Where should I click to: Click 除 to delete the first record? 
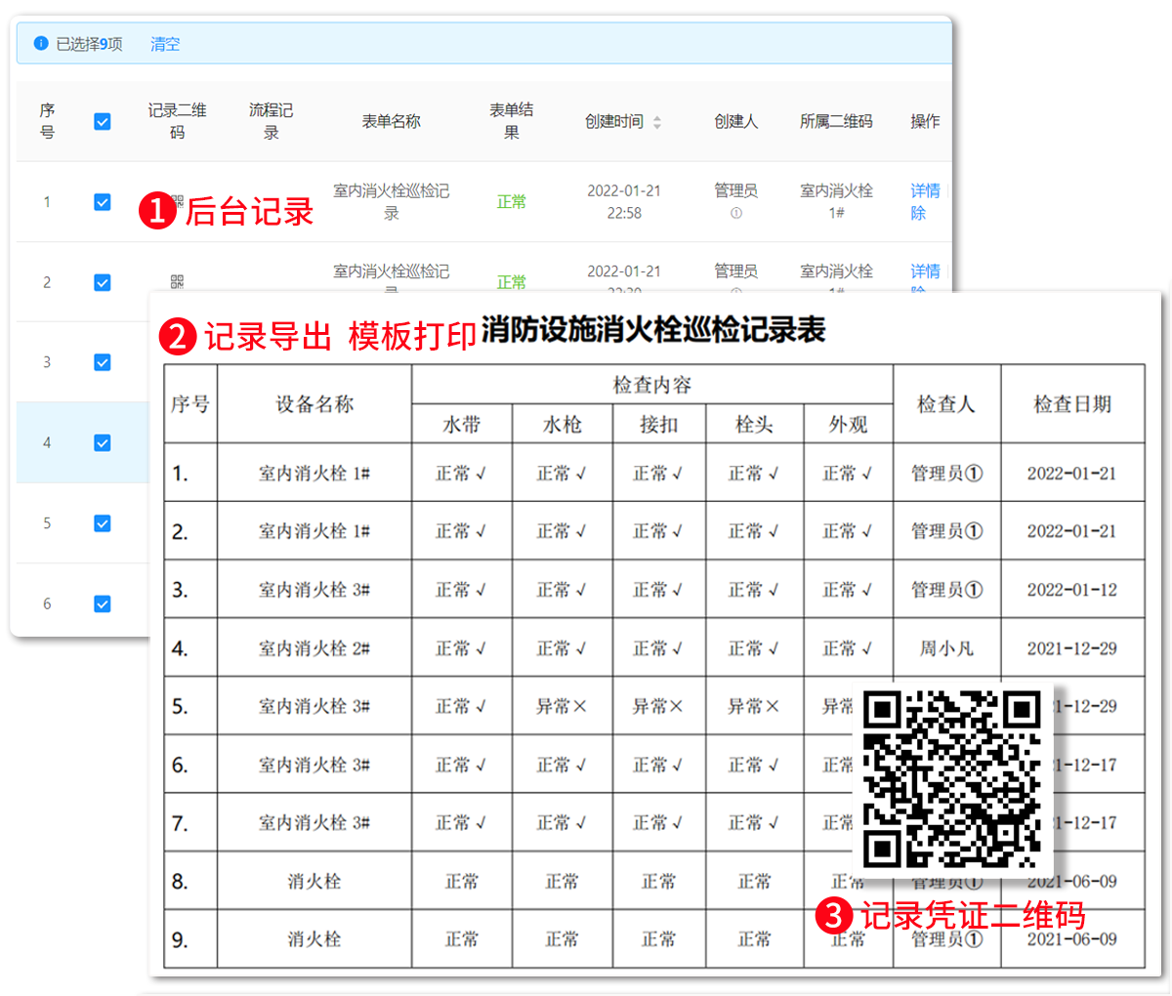(917, 212)
